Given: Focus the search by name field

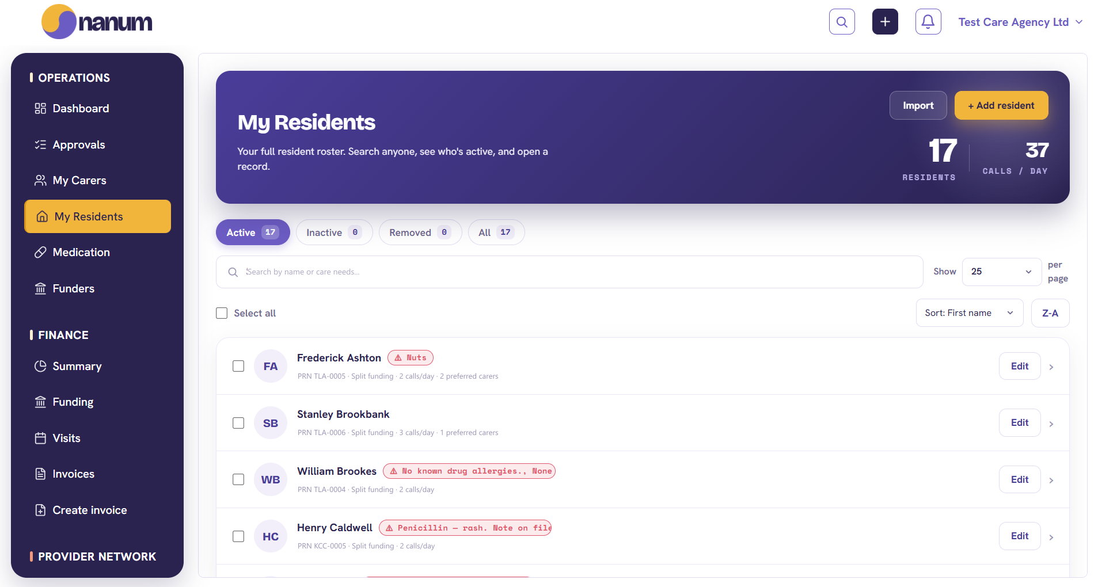Looking at the screenshot, I should click(x=569, y=272).
